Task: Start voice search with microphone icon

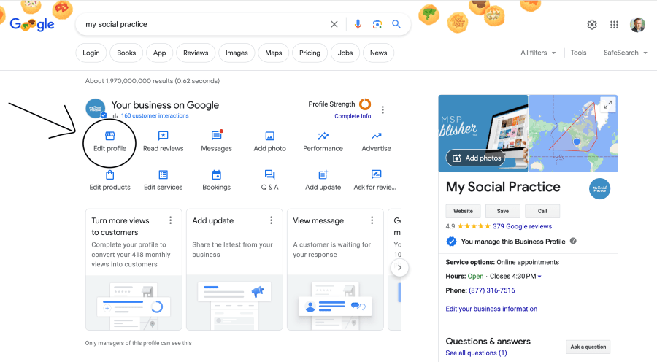Action: (358, 24)
